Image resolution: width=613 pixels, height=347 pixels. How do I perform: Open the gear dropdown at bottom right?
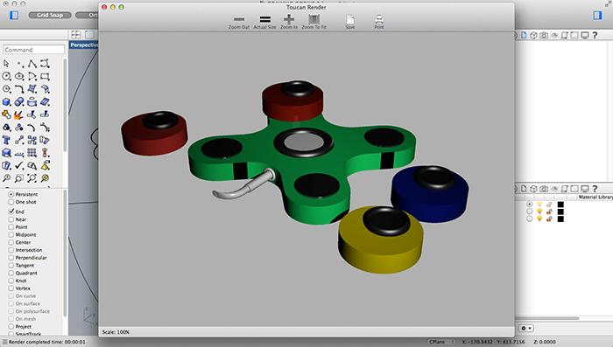click(526, 329)
